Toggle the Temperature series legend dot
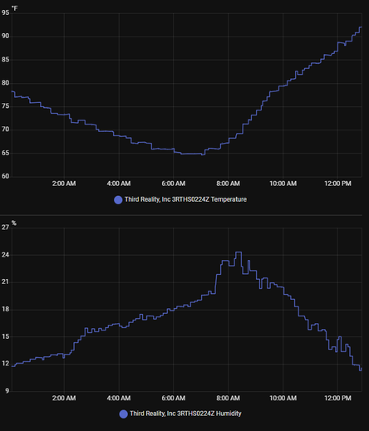 tap(118, 200)
